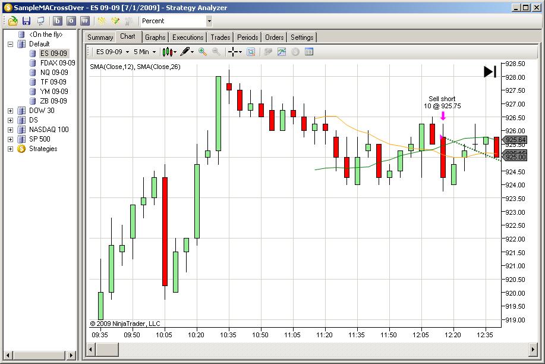Click tree panel scrollbar right arrow
This screenshot has height=364, width=545.
point(71,355)
